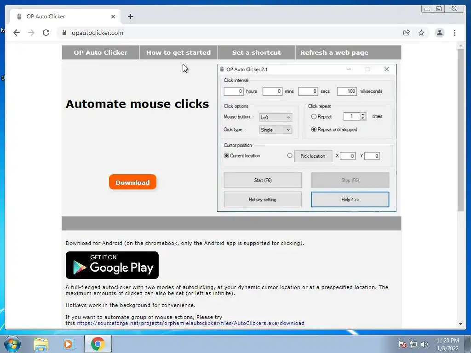The width and height of the screenshot is (471, 353).
Task: Click the browser forward arrow
Action: pos(31,33)
